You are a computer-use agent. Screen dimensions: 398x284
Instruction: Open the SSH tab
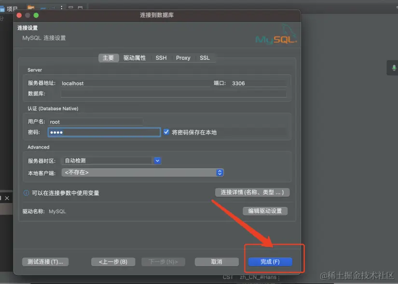(161, 58)
